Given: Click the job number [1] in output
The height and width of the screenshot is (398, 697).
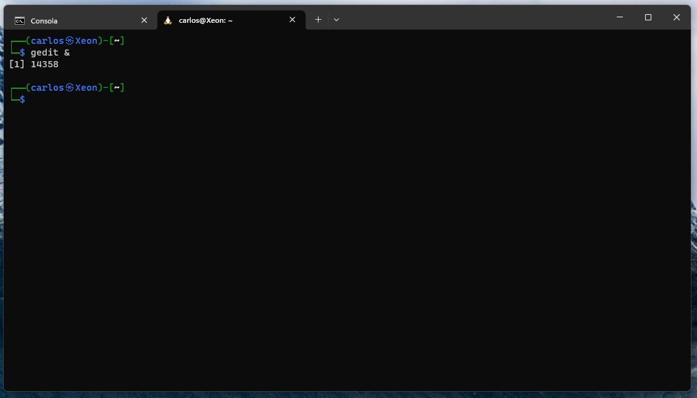Looking at the screenshot, I should tap(17, 64).
